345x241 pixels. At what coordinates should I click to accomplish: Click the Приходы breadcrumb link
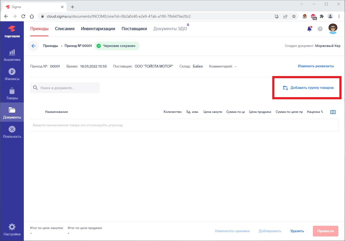50,46
